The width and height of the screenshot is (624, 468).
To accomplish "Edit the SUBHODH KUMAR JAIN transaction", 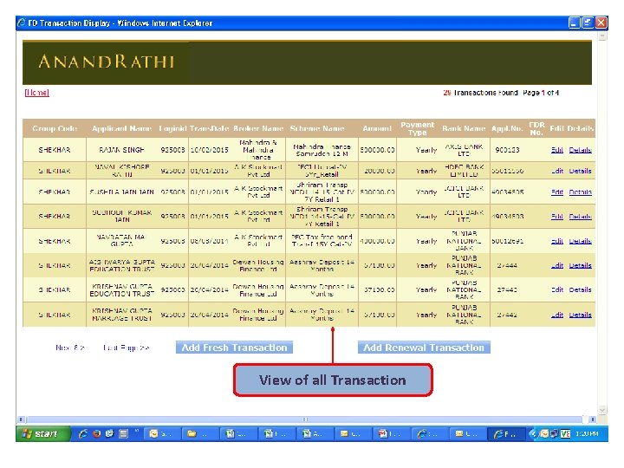I will 557,217.
